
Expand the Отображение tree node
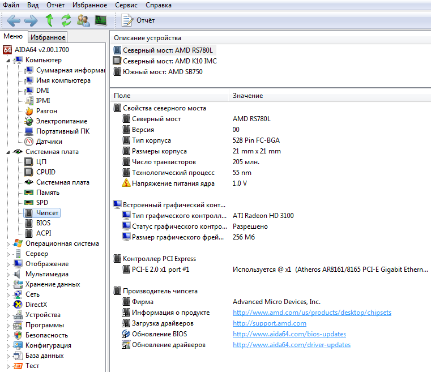8,264
